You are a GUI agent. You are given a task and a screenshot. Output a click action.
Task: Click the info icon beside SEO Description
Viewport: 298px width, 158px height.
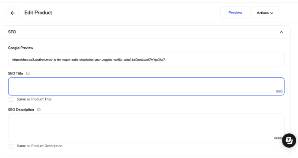pyautogui.click(x=38, y=110)
